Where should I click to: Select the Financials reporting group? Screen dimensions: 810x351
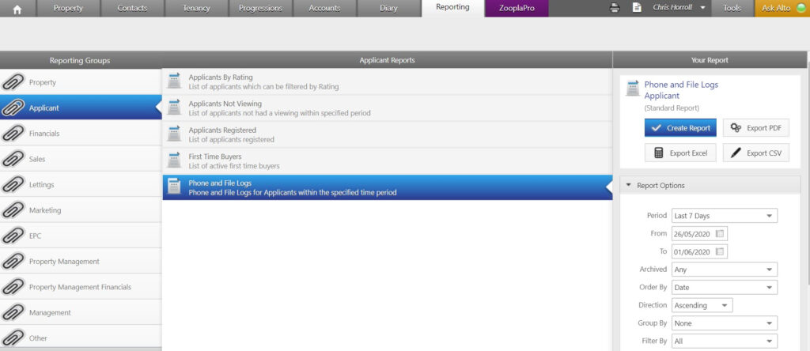(x=81, y=133)
